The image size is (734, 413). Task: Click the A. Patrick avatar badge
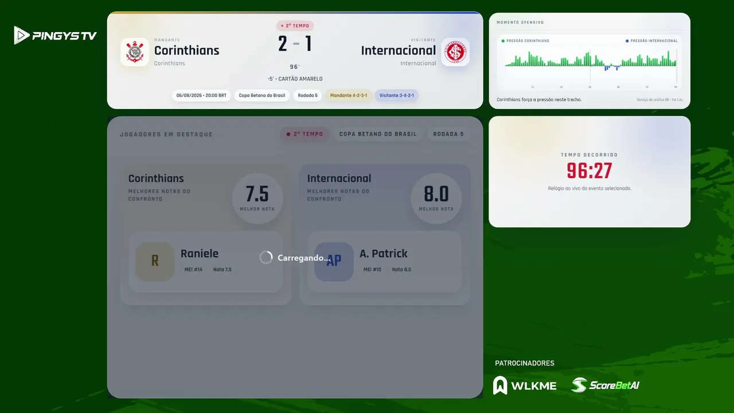334,262
